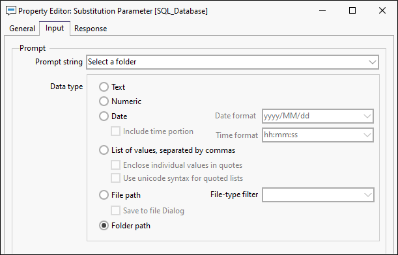Maximize the Property Editor window
Screen dimensions: 398x255
click(352, 10)
